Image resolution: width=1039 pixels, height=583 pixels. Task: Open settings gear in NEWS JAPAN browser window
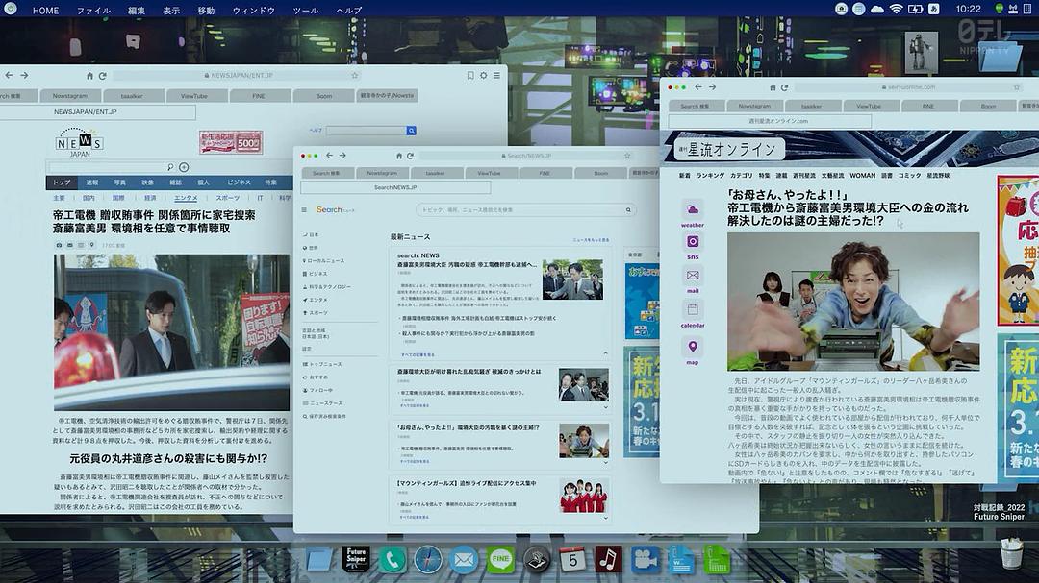point(484,76)
